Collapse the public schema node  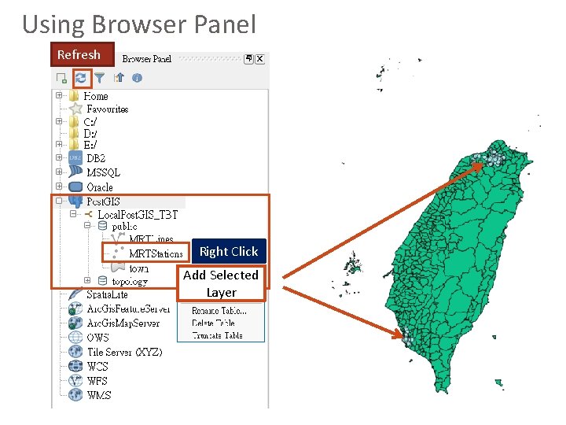pos(87,225)
